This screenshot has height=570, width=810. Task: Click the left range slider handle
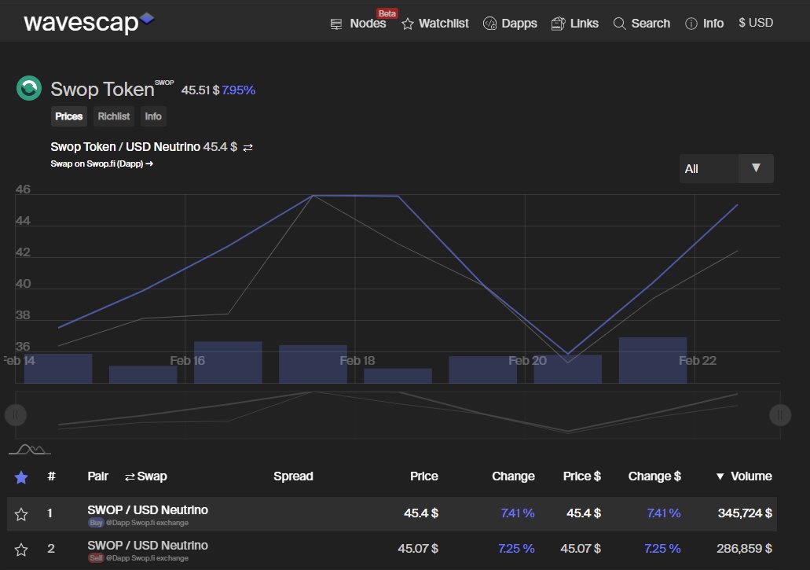(16, 415)
